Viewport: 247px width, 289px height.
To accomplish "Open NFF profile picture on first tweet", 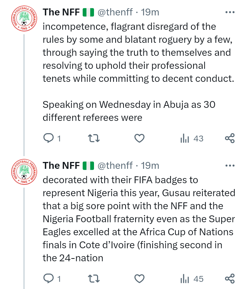I will point(24,19).
